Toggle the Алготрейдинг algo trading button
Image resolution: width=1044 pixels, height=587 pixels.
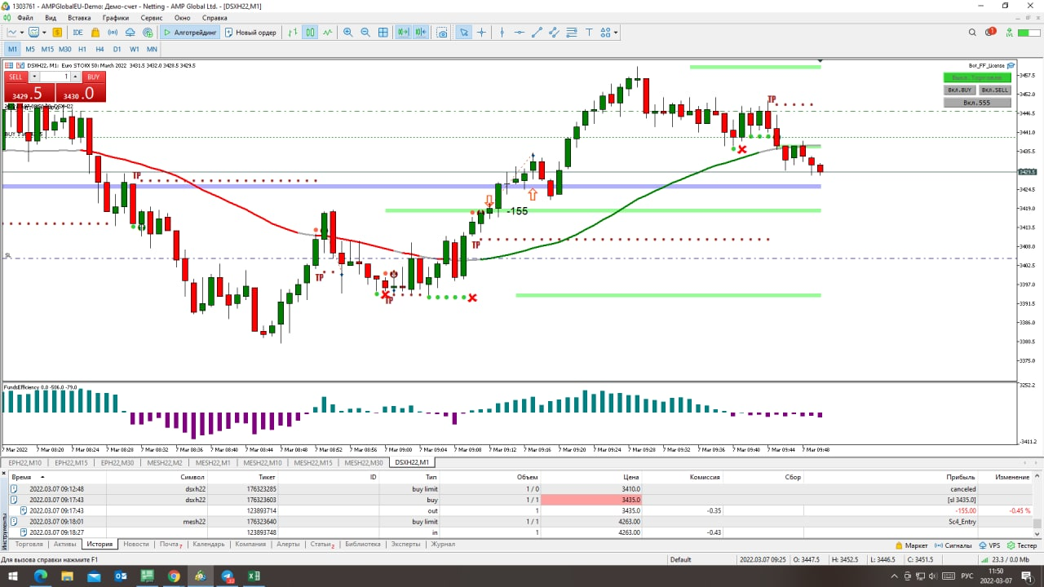pyautogui.click(x=190, y=33)
